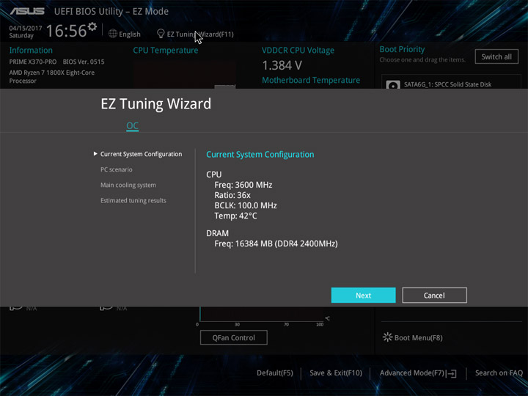This screenshot has width=528, height=396.
Task: Click Ratio: 36x value
Action: pyautogui.click(x=232, y=195)
